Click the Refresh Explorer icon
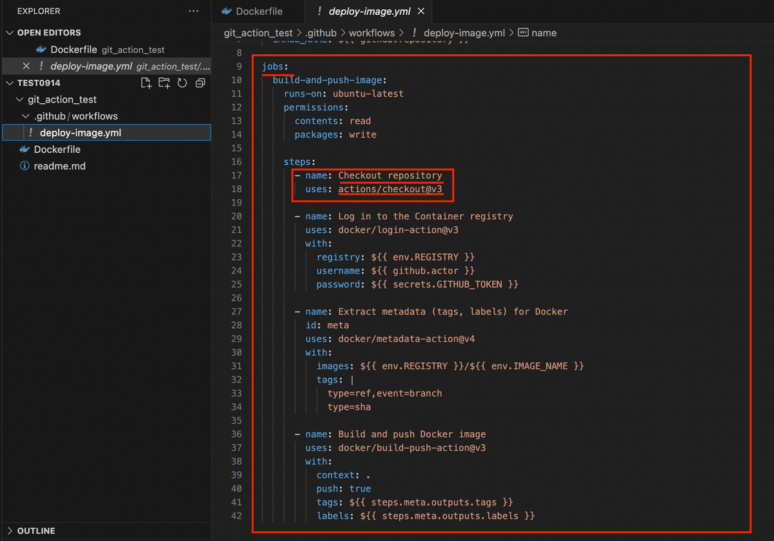The height and width of the screenshot is (541, 774). pyautogui.click(x=182, y=83)
